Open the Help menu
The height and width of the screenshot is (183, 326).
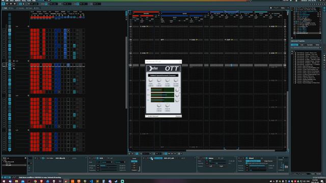(x=34, y=1)
